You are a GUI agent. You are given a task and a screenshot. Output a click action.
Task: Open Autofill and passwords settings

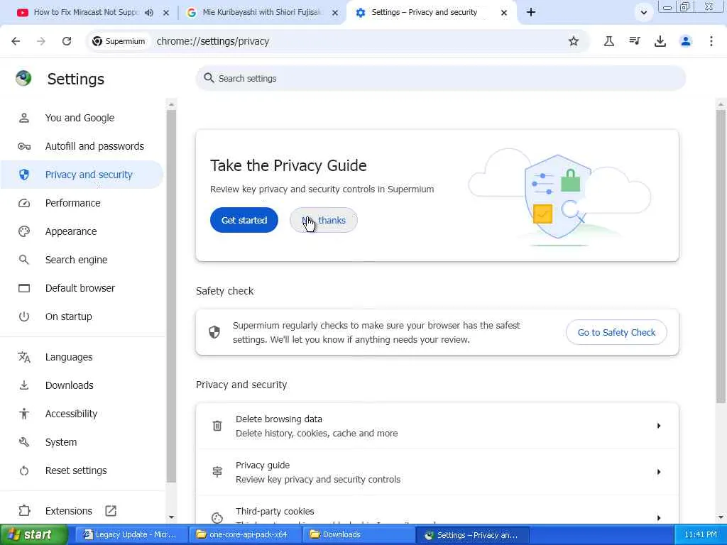pyautogui.click(x=94, y=146)
